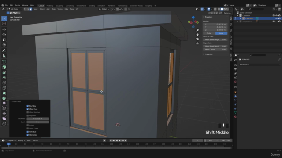
Task: Jump to the timeline end frame button
Action: point(126,140)
